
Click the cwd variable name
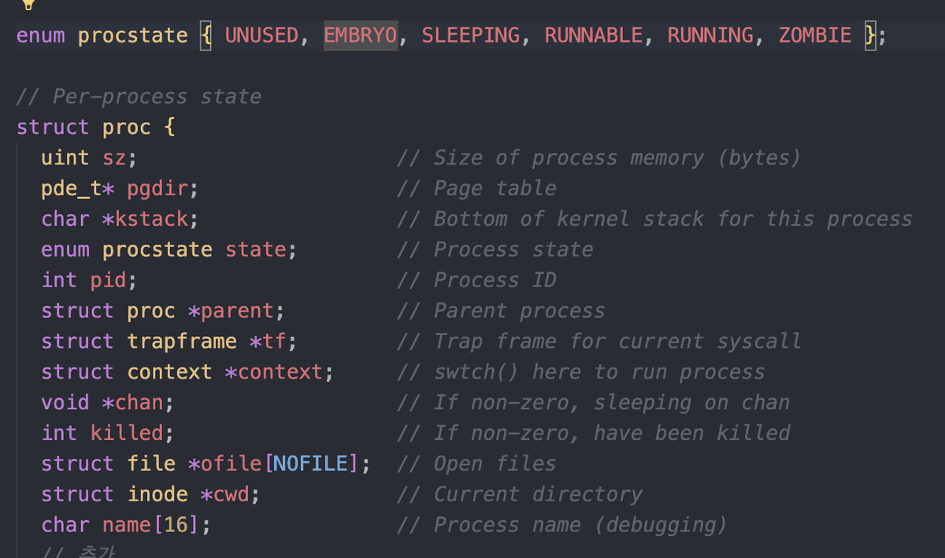pyautogui.click(x=232, y=494)
